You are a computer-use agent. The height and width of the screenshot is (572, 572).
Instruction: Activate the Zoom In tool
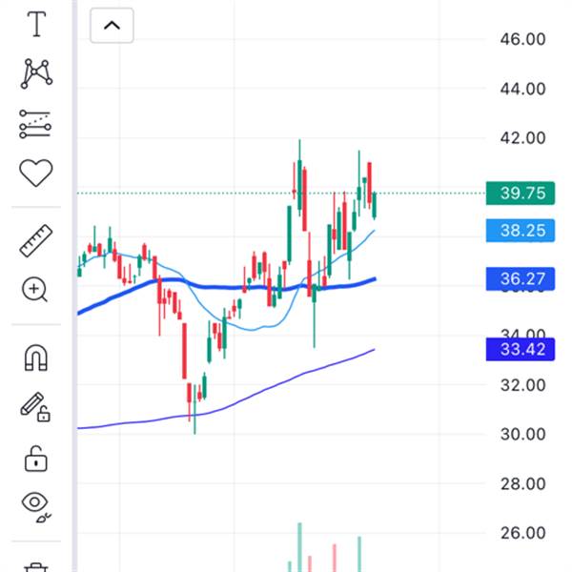click(34, 290)
